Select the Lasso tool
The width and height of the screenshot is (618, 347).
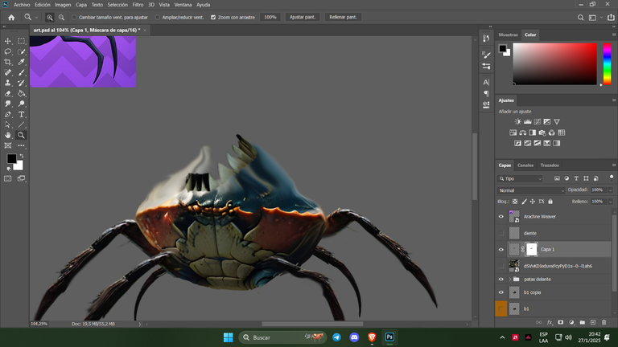(x=8, y=51)
